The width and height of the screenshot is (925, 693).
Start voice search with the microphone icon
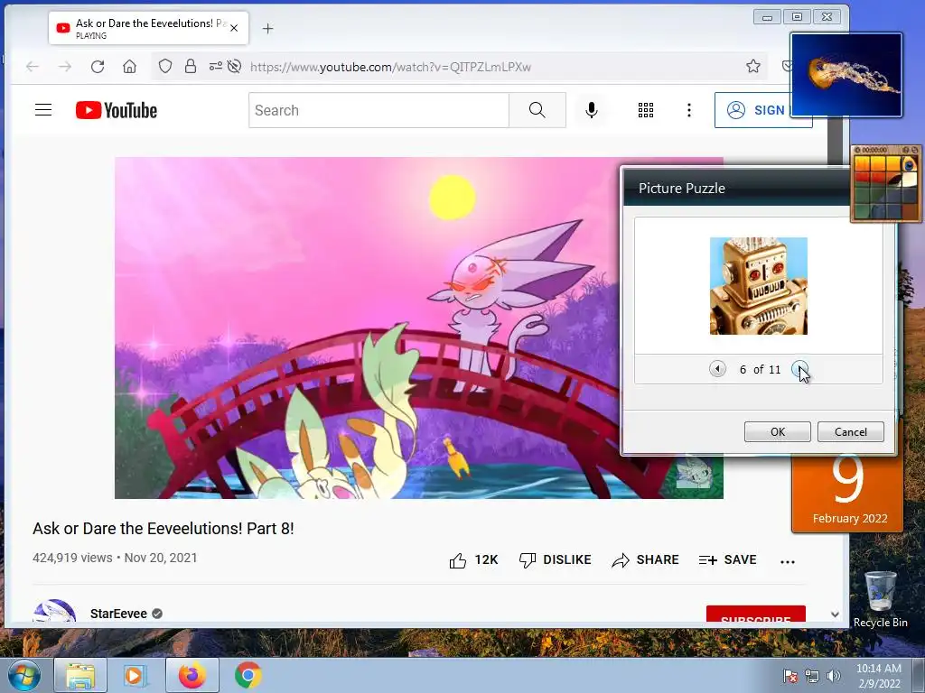(x=591, y=110)
